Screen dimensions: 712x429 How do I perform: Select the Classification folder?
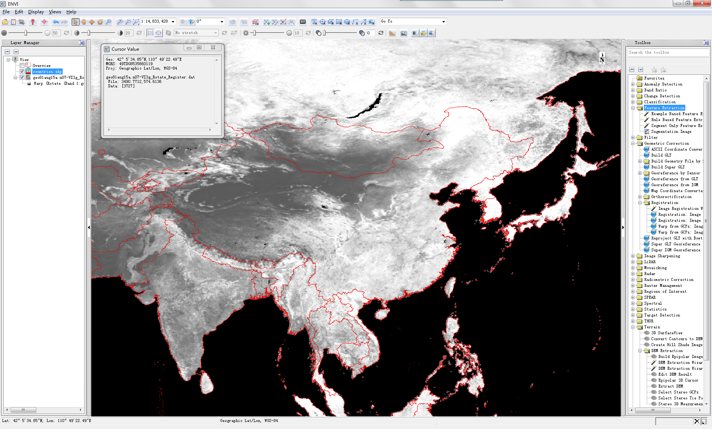660,102
